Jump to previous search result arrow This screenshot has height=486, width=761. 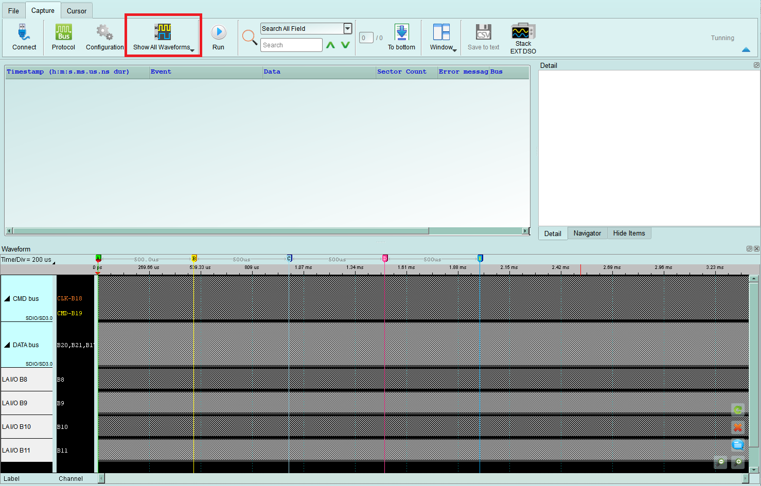point(331,45)
